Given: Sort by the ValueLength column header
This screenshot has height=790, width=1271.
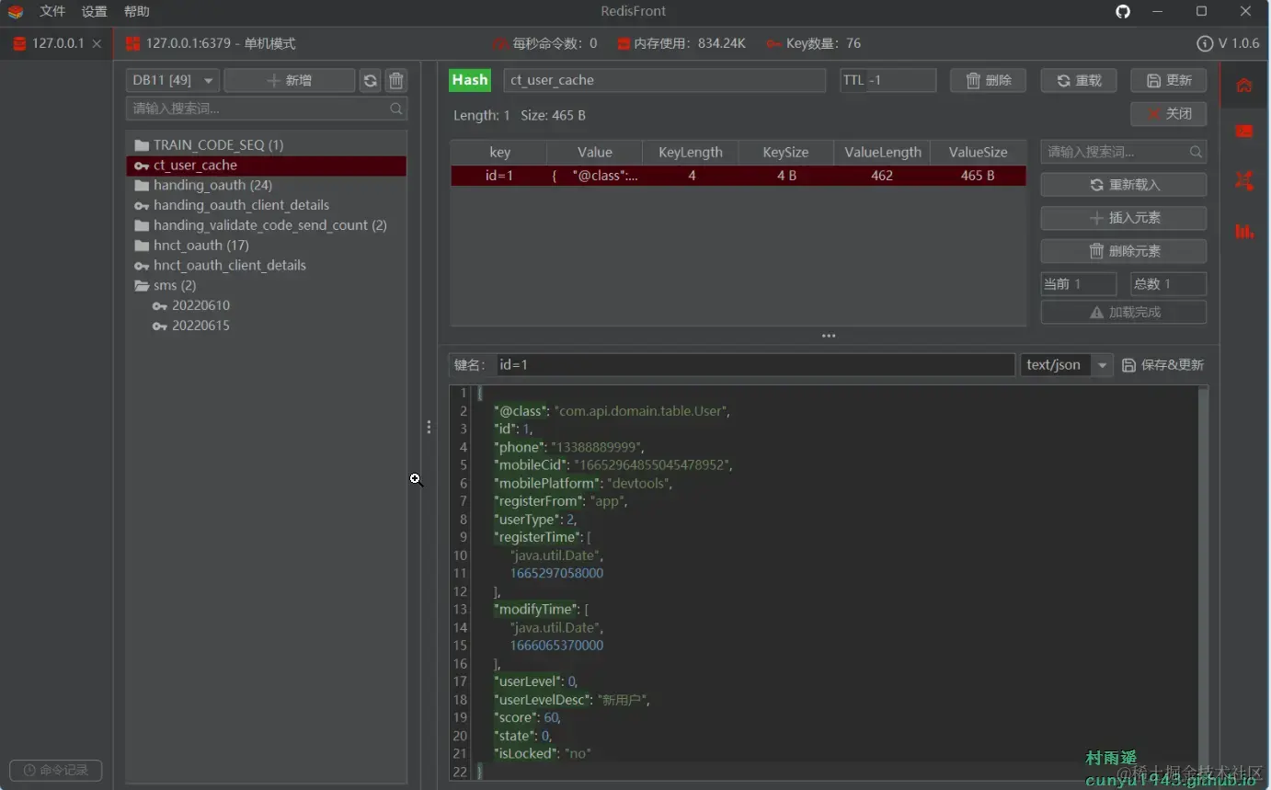Looking at the screenshot, I should pos(882,153).
